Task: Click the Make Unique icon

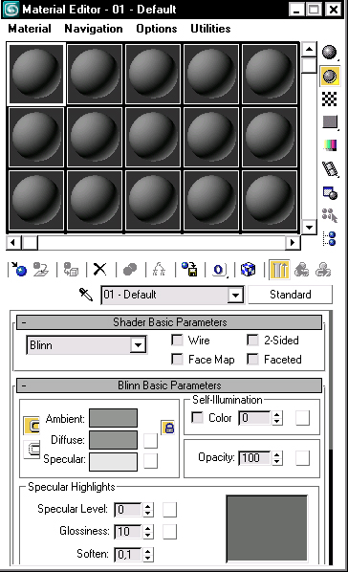Action: click(x=159, y=270)
